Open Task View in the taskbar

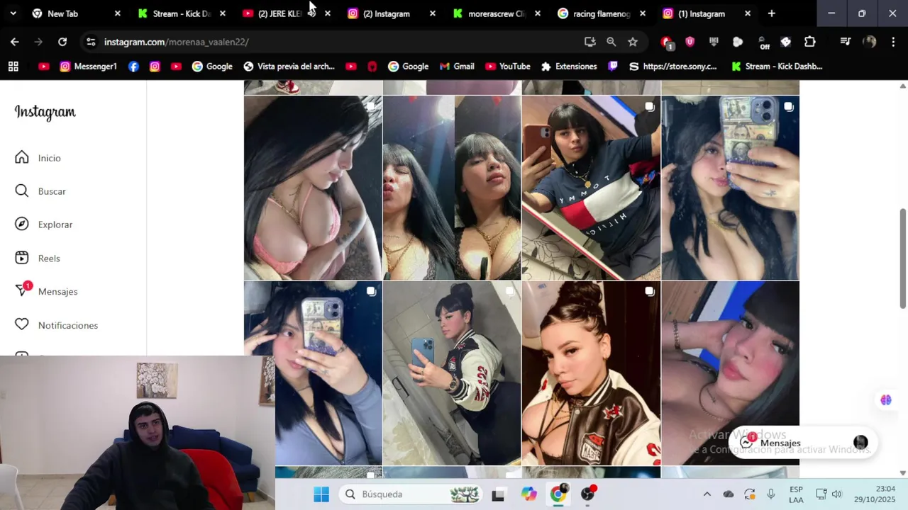pyautogui.click(x=498, y=494)
